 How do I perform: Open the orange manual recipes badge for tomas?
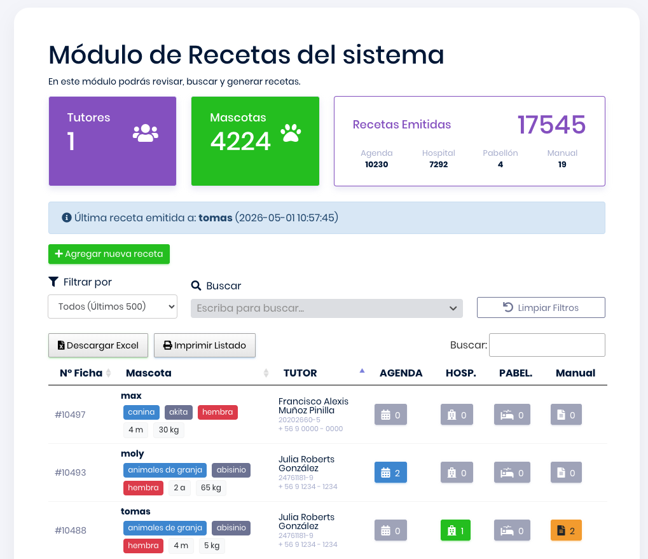566,530
